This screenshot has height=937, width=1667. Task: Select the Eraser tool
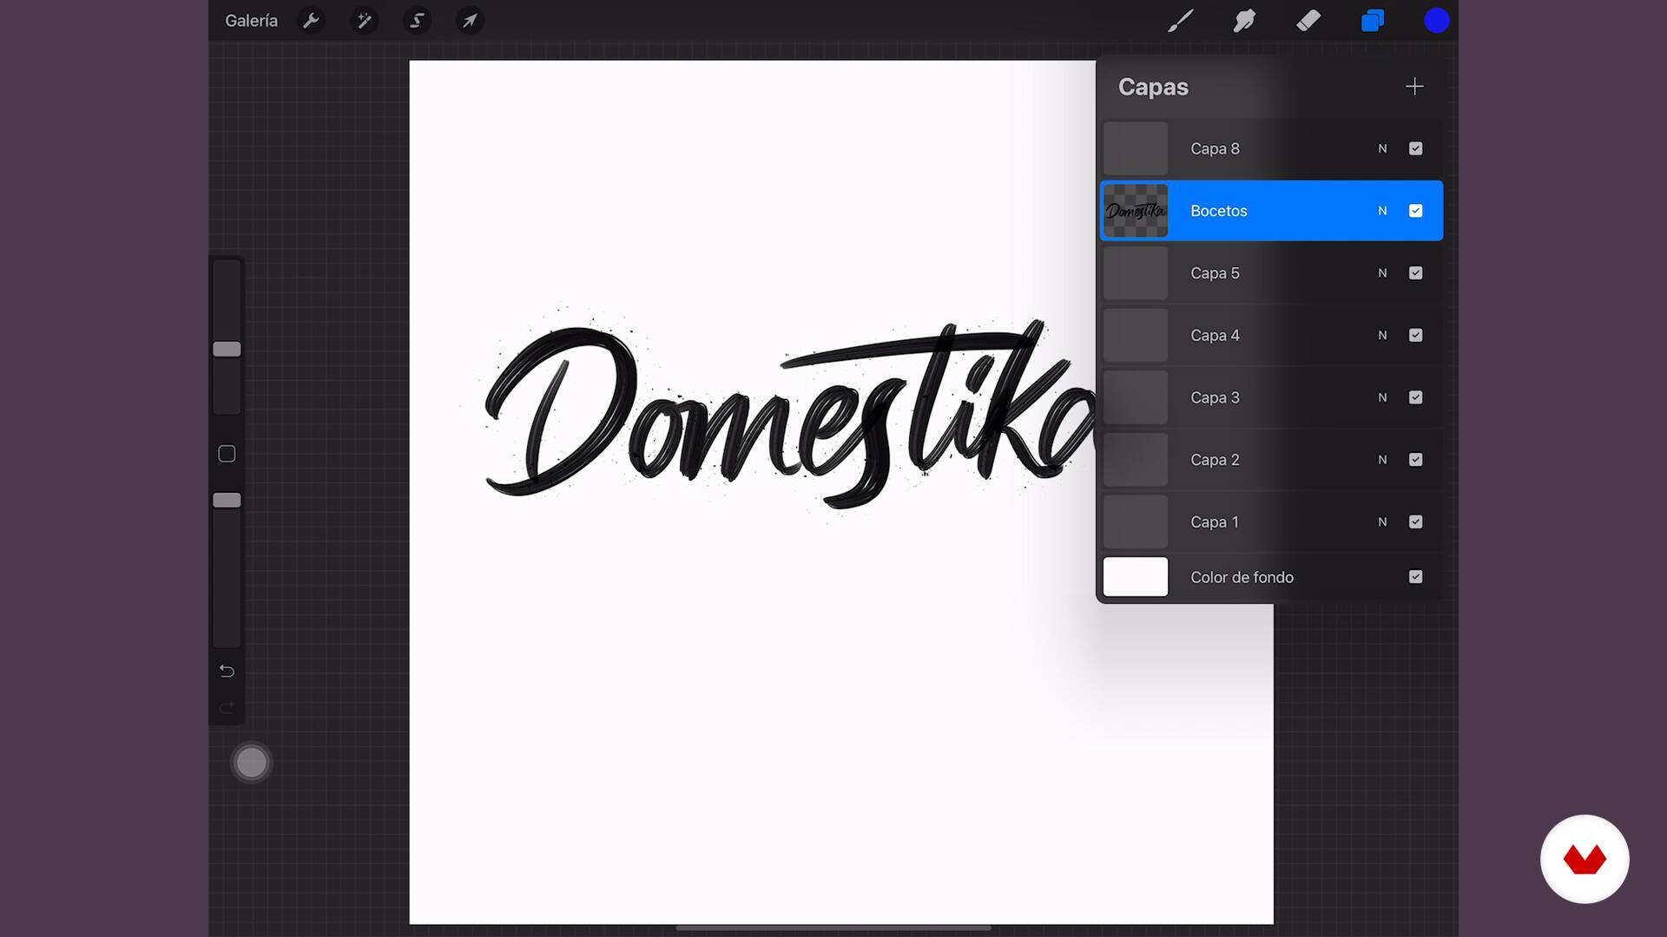click(1308, 20)
